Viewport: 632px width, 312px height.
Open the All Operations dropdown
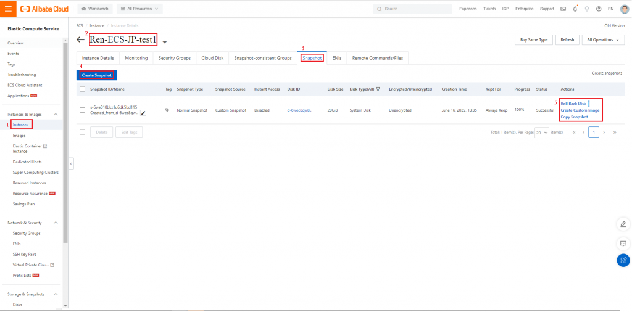604,40
